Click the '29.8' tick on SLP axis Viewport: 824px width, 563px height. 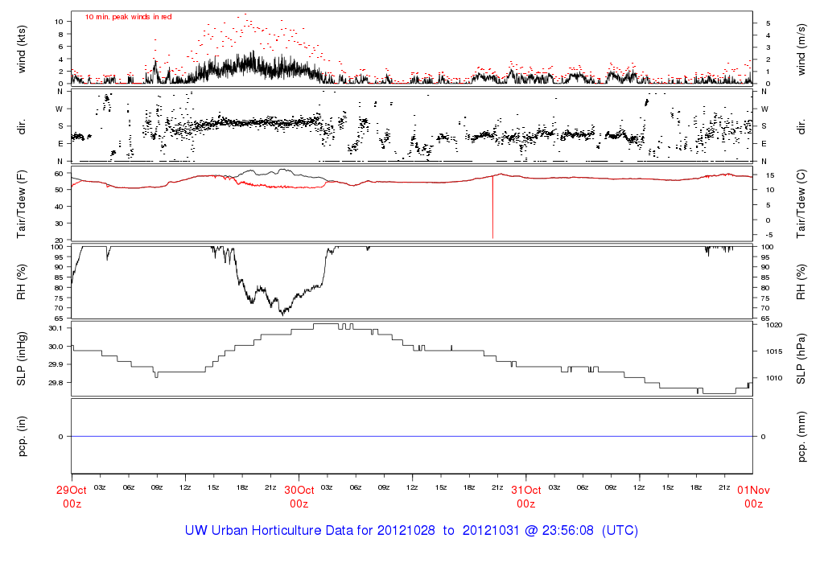(x=56, y=383)
